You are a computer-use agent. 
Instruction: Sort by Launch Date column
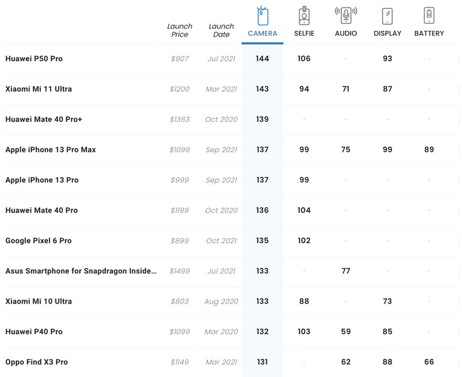[221, 30]
